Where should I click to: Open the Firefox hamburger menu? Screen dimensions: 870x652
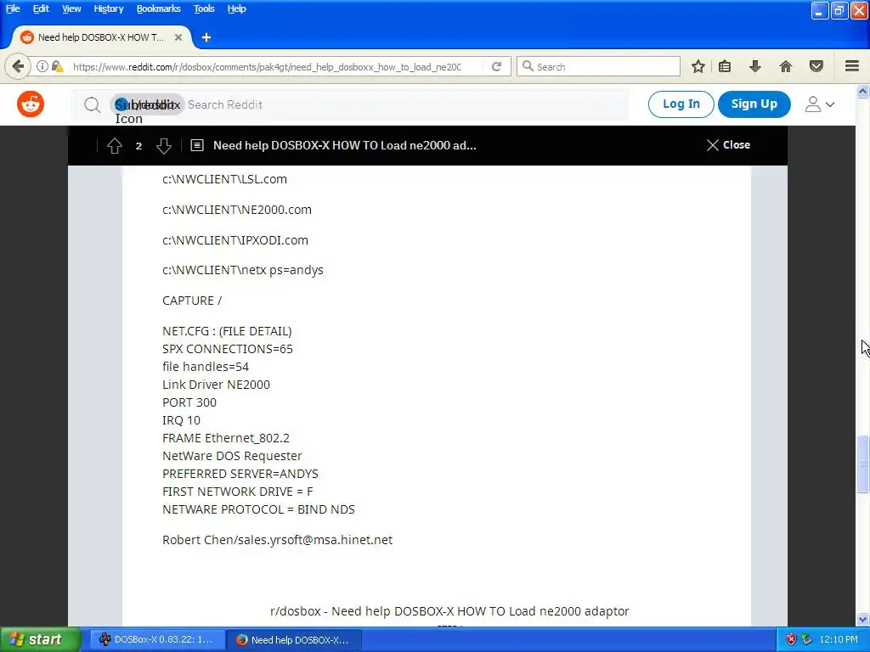click(x=852, y=66)
